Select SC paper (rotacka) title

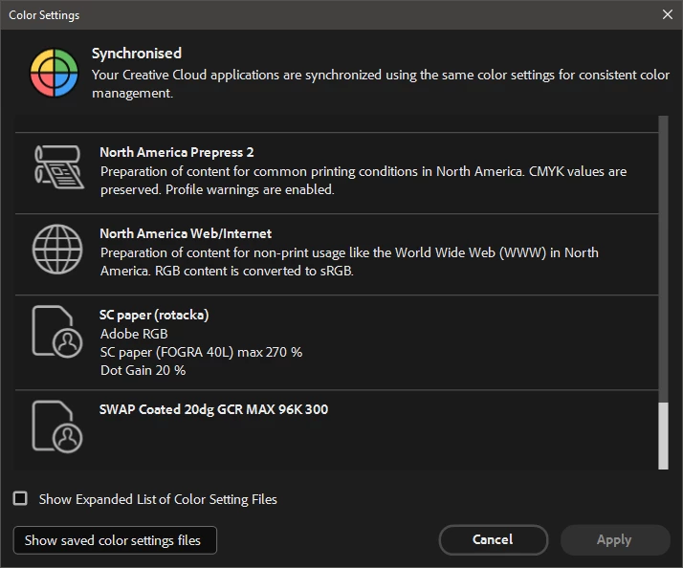(154, 315)
